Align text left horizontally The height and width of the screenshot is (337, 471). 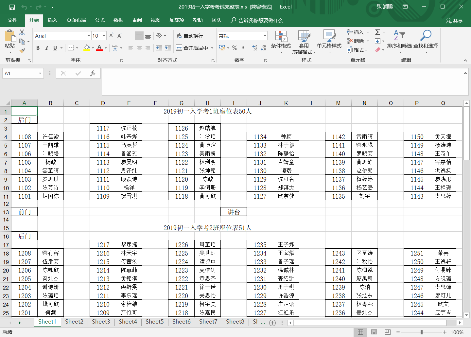(x=131, y=48)
